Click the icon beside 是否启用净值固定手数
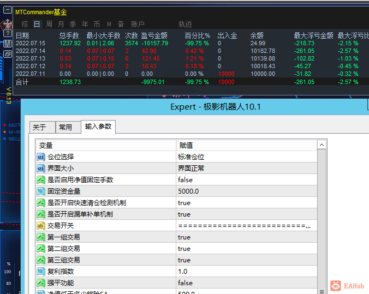This screenshot has width=369, height=294. [41, 180]
